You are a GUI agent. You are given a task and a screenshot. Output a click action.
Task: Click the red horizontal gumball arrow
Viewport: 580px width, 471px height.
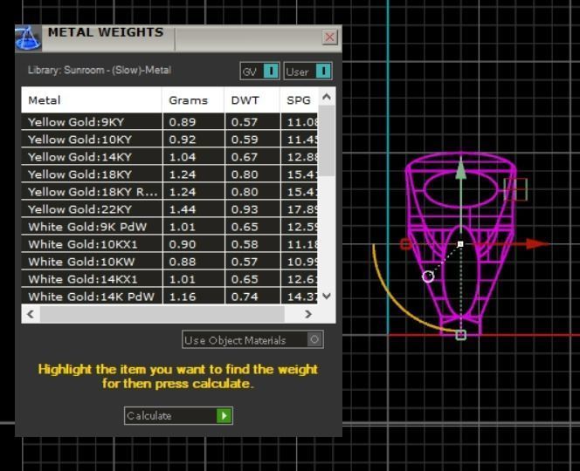pyautogui.click(x=538, y=243)
